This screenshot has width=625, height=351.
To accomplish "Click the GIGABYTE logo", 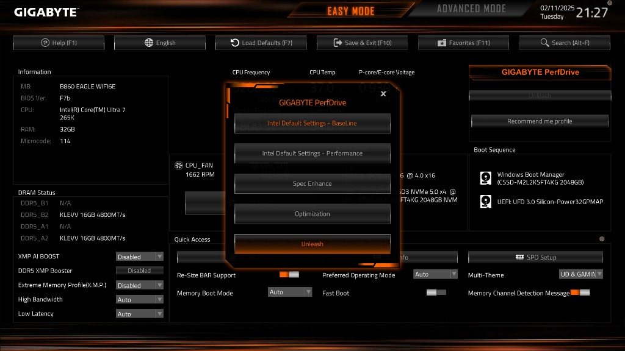I will coord(46,12).
